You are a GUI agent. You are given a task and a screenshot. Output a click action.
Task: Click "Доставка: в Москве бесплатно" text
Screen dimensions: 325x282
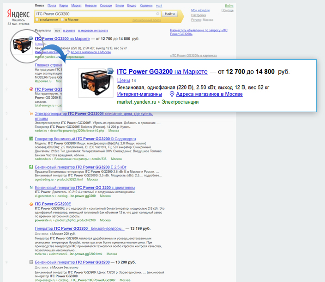pyautogui.click(x=57, y=268)
